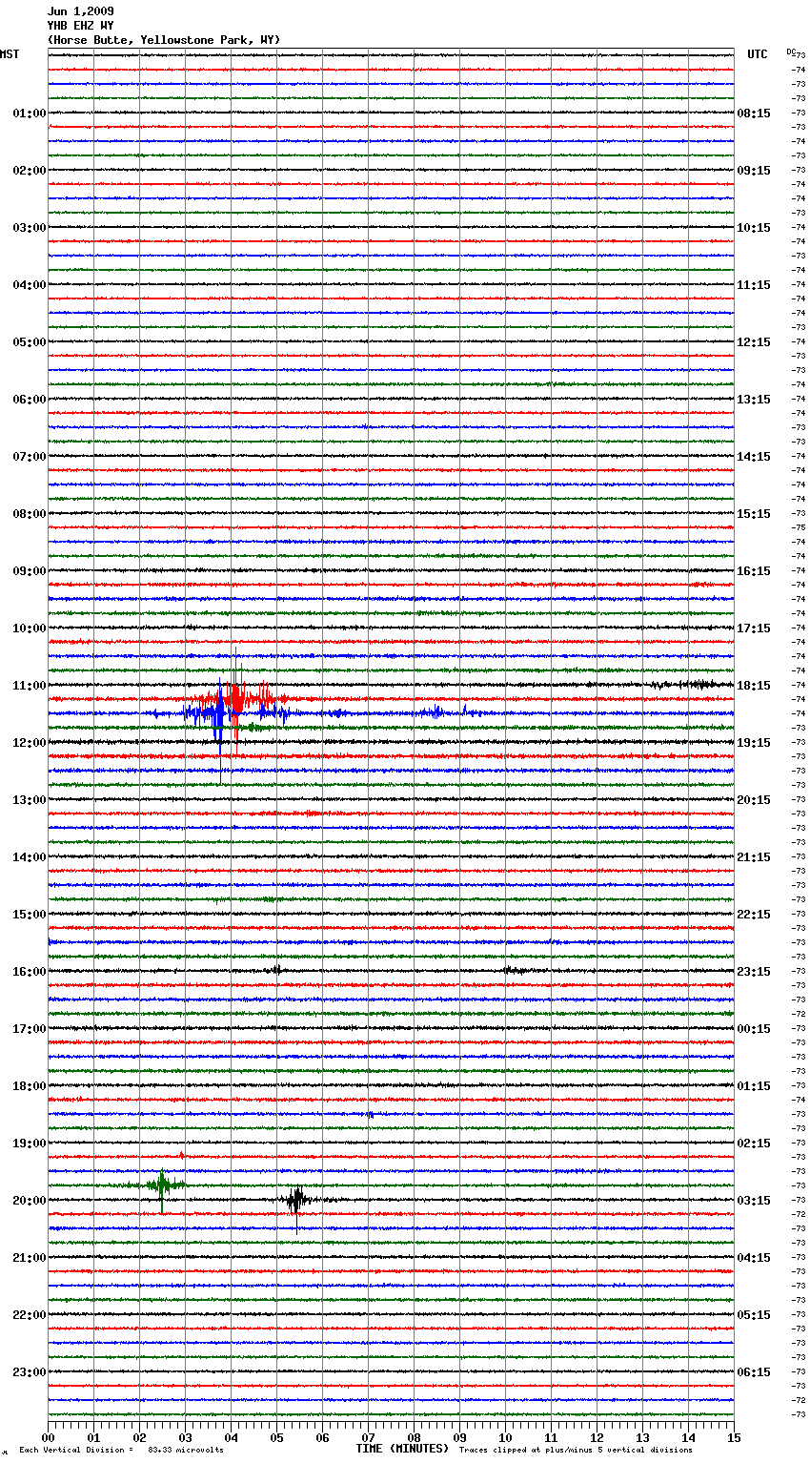Screen dimensions: 810x1463
Task: Click the 12:15 UTC time label
Action: [x=754, y=342]
